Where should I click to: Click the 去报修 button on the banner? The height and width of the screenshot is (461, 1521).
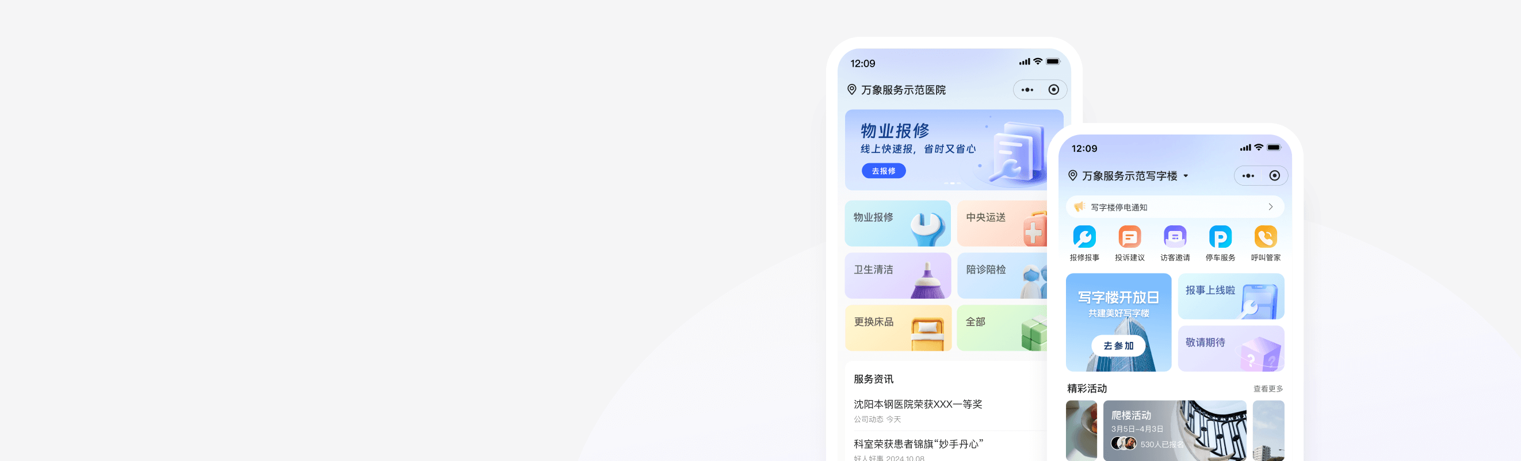(883, 171)
